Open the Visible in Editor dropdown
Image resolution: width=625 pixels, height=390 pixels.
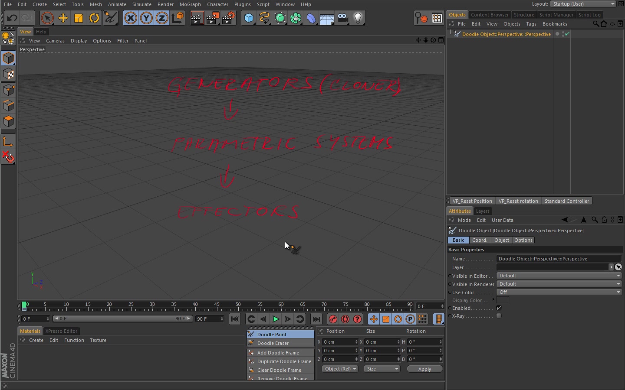[559, 276]
